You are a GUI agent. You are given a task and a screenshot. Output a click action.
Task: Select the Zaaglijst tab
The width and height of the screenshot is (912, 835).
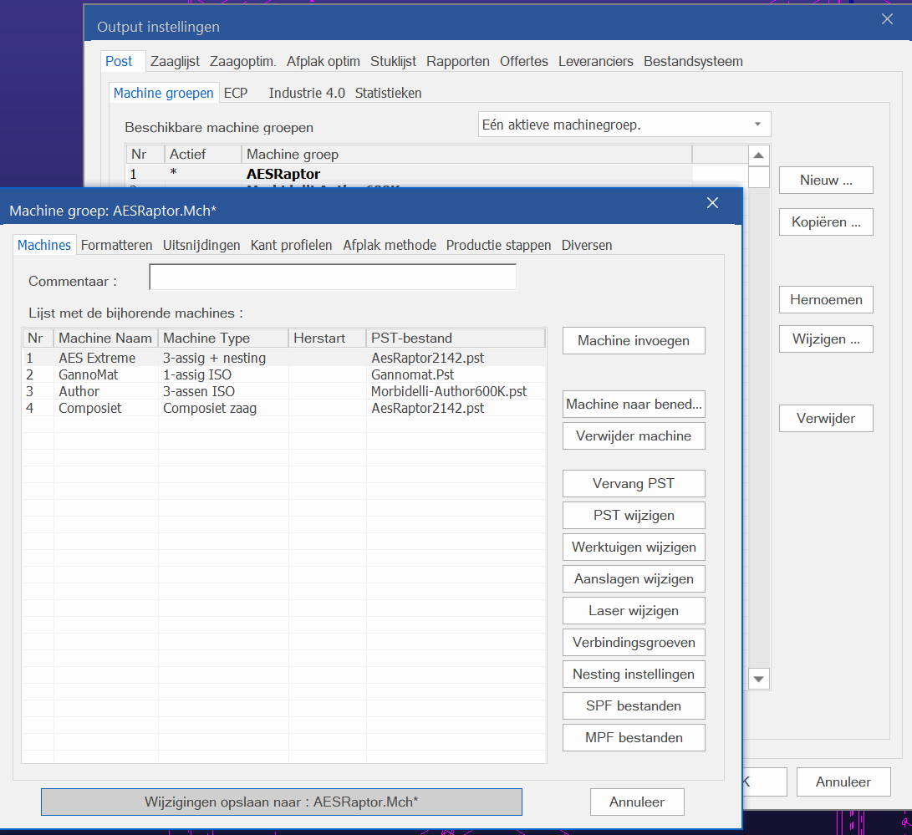coord(175,61)
